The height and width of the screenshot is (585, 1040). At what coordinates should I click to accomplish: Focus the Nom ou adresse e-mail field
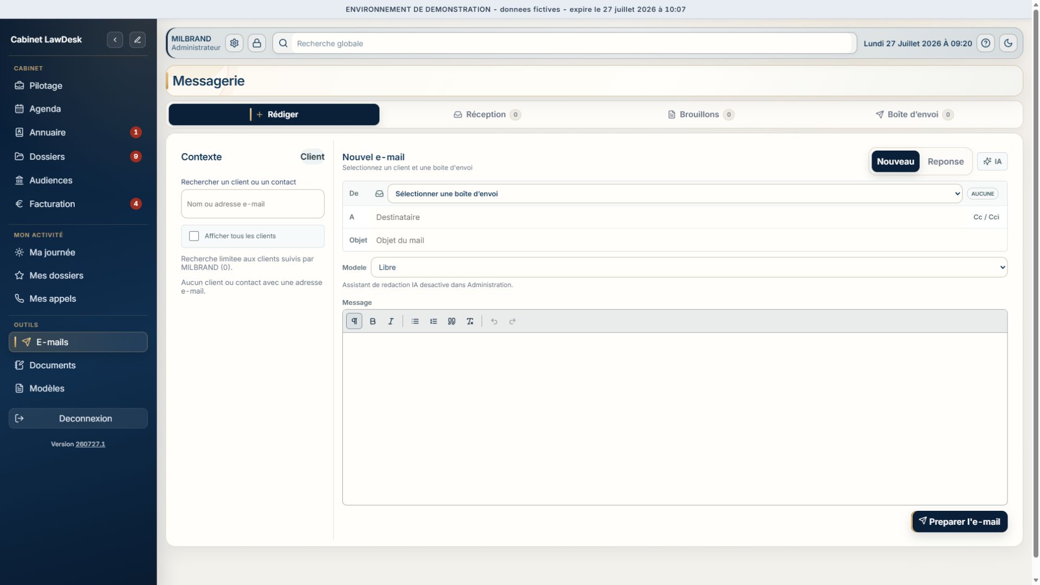point(252,204)
